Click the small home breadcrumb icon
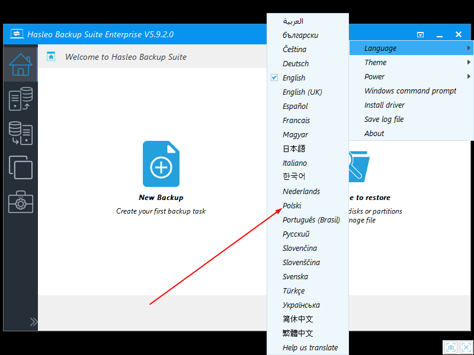The width and height of the screenshot is (474, 355). click(51, 56)
